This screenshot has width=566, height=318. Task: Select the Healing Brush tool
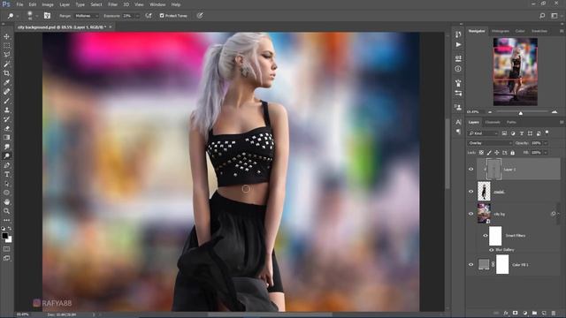(x=6, y=92)
